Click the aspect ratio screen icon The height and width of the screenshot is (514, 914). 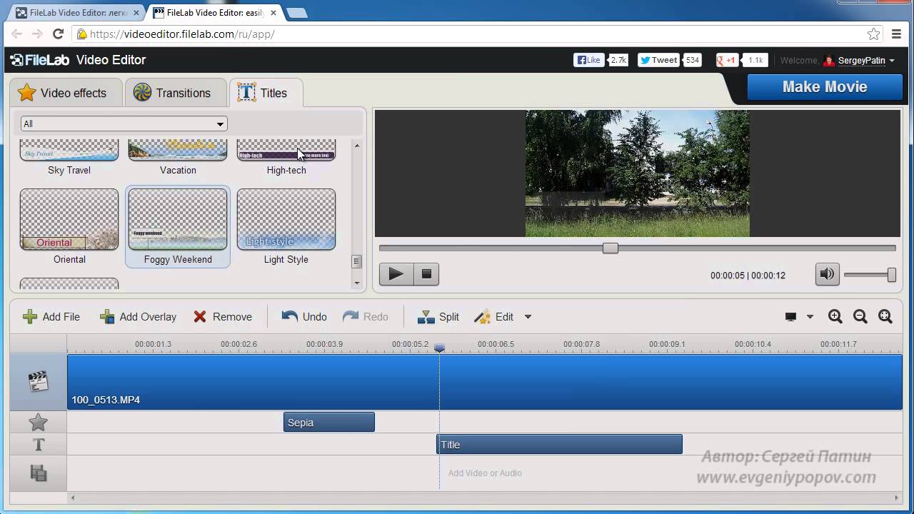point(790,317)
